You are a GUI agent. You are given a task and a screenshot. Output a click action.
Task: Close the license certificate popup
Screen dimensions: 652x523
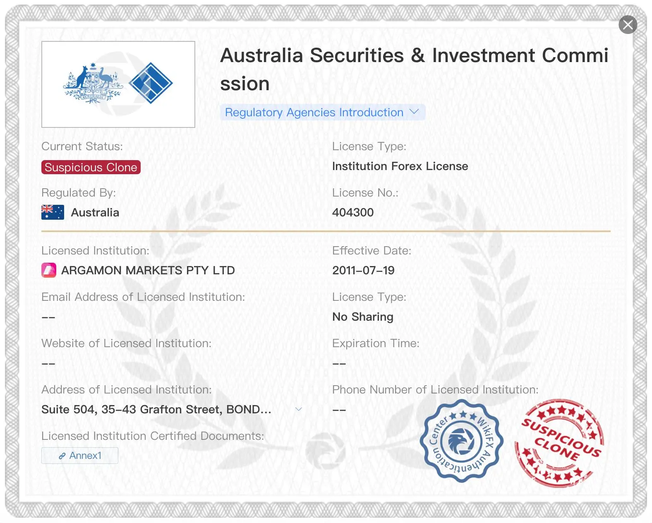tap(628, 25)
